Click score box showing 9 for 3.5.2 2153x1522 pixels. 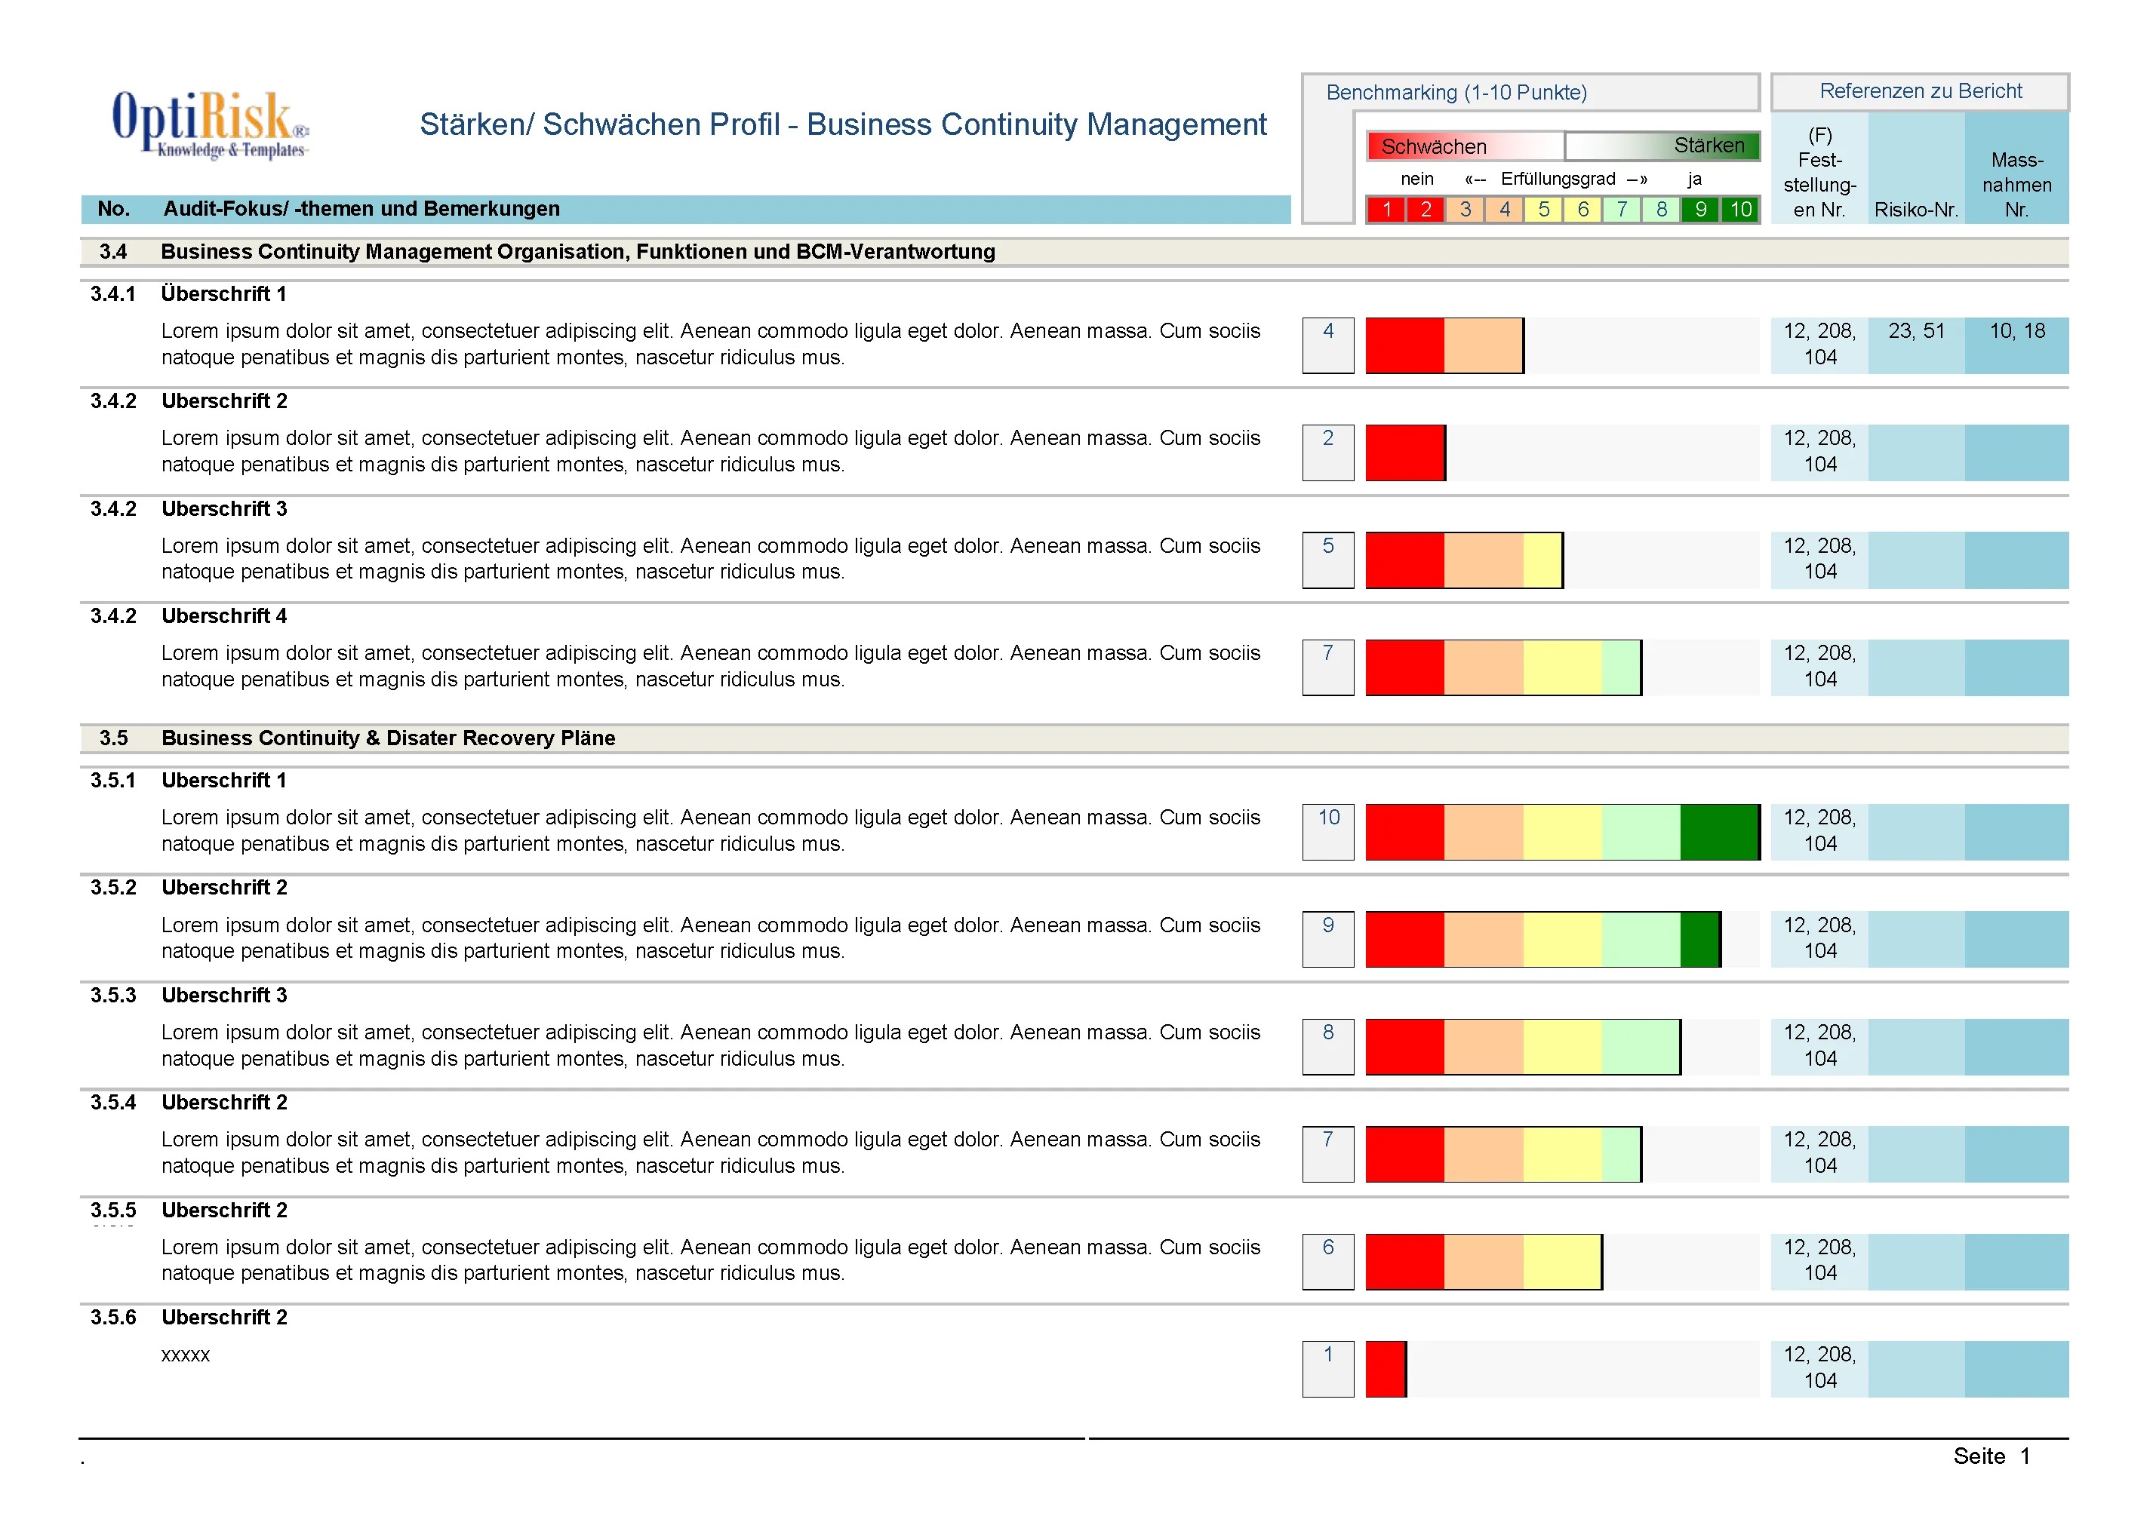(1328, 939)
